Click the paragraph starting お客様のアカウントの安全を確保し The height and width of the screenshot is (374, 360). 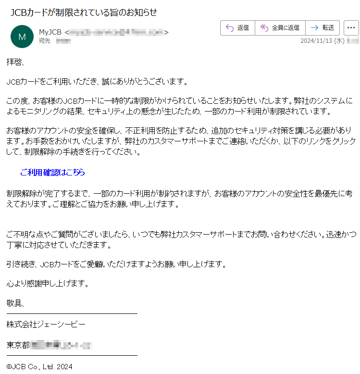181,141
